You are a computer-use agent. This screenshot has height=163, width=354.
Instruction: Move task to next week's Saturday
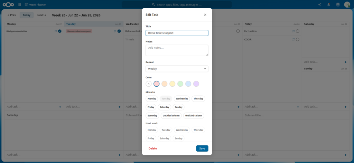pyautogui.click(x=164, y=138)
